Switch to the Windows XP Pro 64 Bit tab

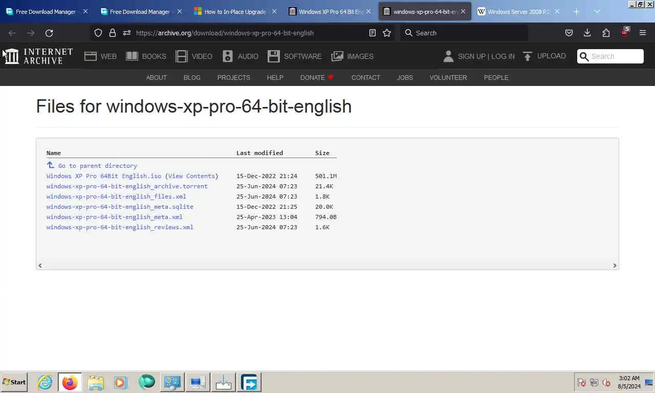329,11
